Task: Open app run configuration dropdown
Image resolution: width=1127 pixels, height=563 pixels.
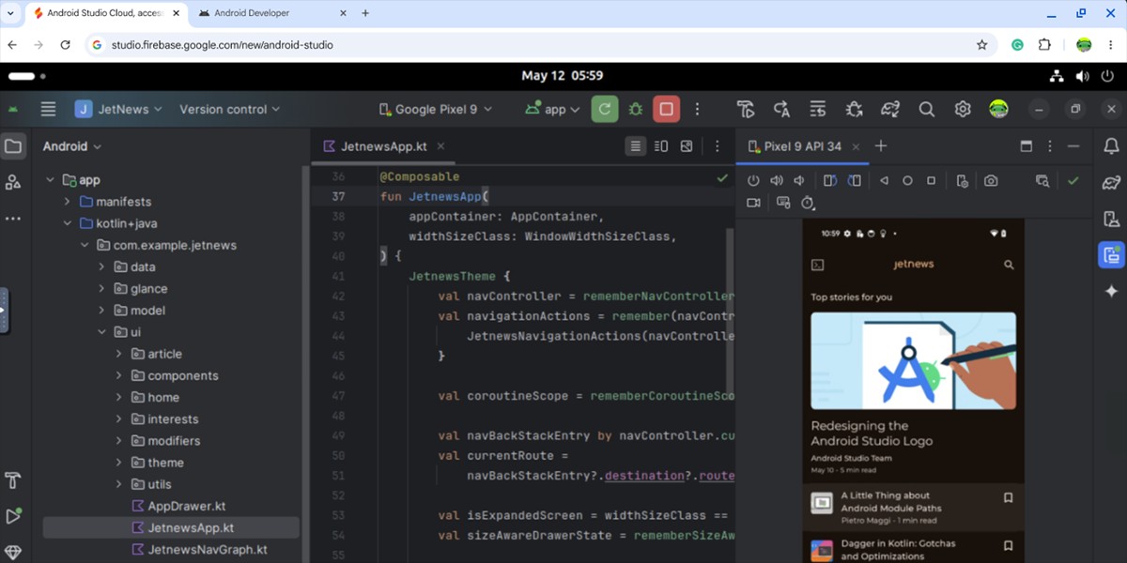Action: 554,109
